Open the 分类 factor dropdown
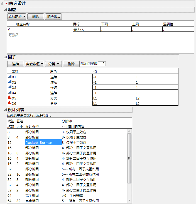Screen dimensions: 196x204 click(53, 64)
